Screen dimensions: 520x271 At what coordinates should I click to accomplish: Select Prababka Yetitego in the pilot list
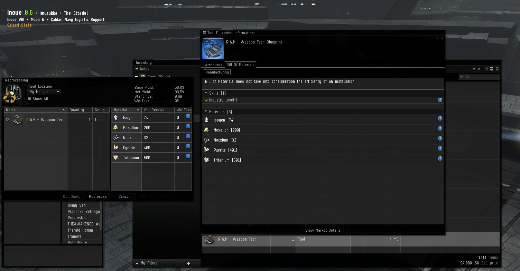(x=81, y=212)
